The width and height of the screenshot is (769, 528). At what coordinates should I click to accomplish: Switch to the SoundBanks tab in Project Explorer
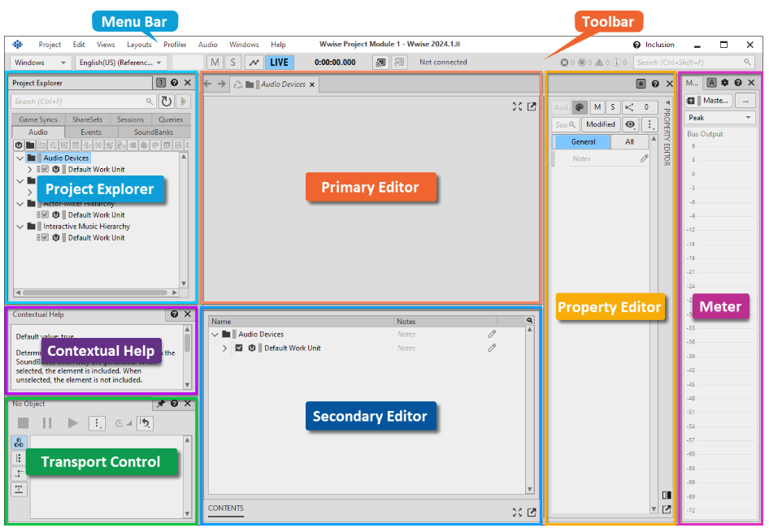pos(154,132)
